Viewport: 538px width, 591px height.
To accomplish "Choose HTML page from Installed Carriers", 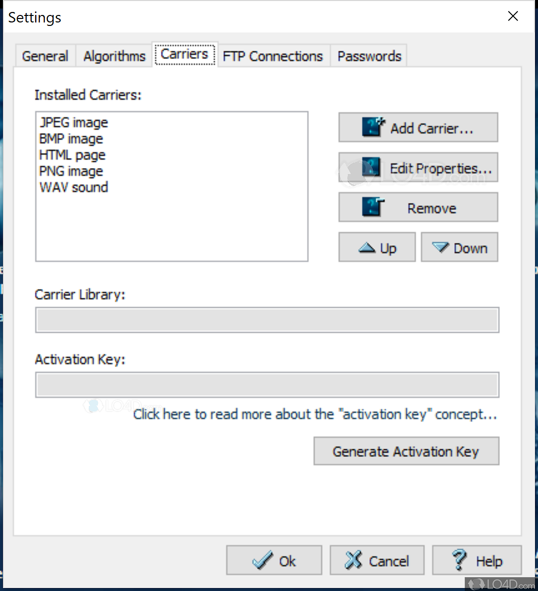I will pyautogui.click(x=72, y=155).
